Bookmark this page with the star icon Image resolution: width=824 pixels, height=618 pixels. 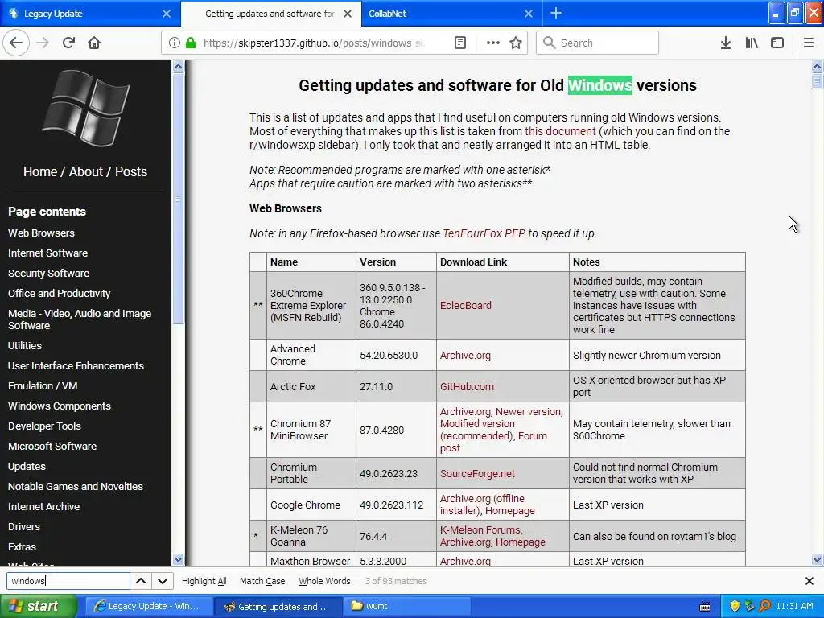[516, 43]
